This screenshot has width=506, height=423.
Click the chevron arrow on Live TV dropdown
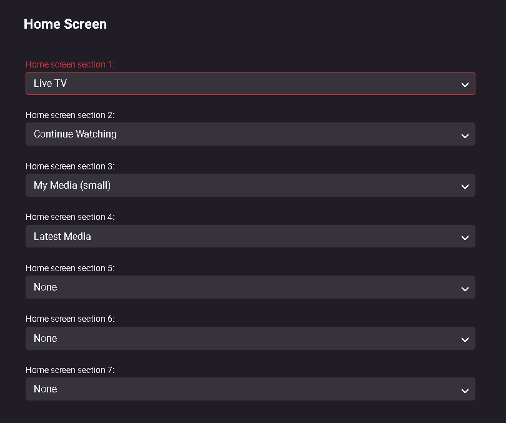pyautogui.click(x=464, y=84)
